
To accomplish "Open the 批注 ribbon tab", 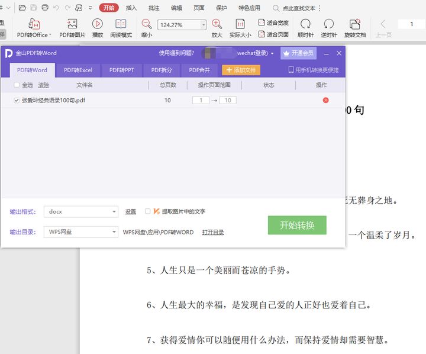I will (154, 8).
